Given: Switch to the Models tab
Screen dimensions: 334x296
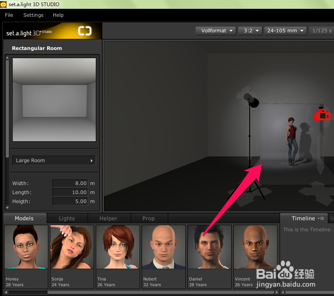Looking at the screenshot, I should click(x=24, y=219).
